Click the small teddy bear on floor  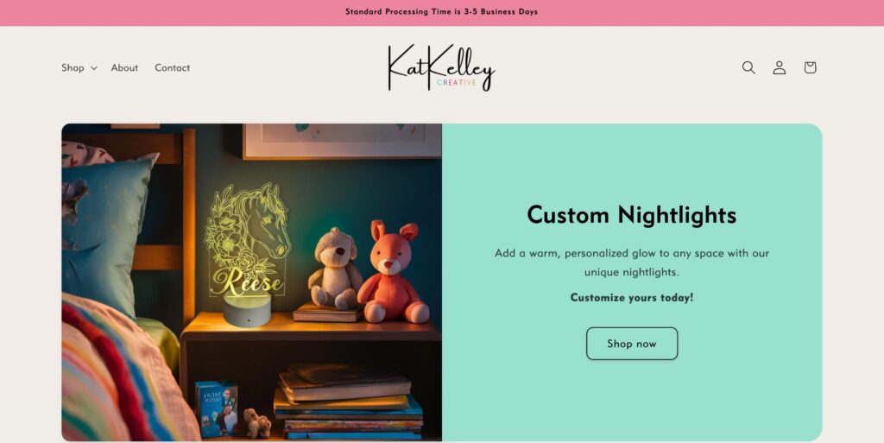click(257, 423)
